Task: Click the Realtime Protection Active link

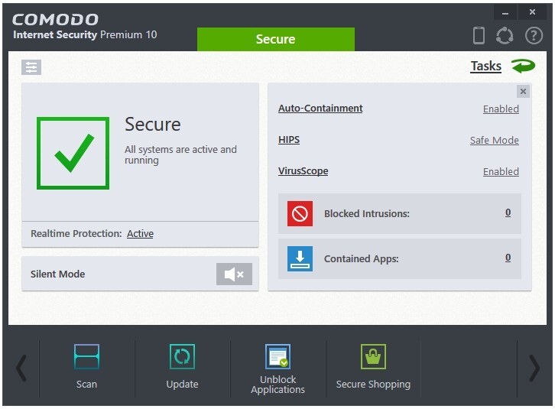Action: tap(140, 233)
